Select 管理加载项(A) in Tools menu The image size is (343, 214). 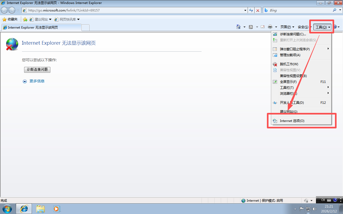(301, 55)
